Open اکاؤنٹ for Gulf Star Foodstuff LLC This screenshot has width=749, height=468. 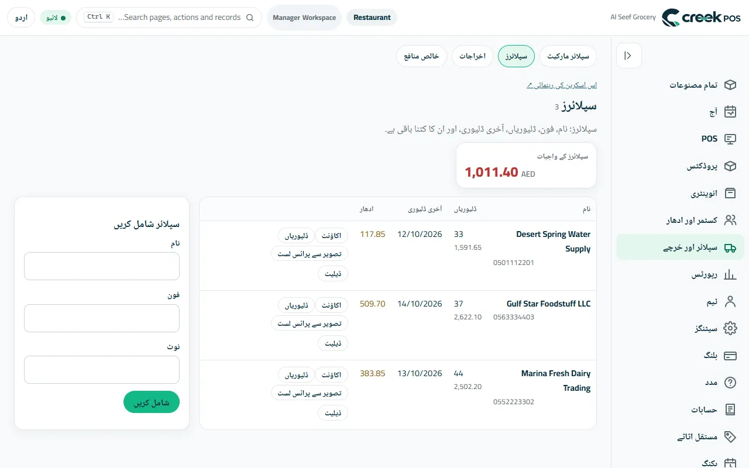[332, 305]
